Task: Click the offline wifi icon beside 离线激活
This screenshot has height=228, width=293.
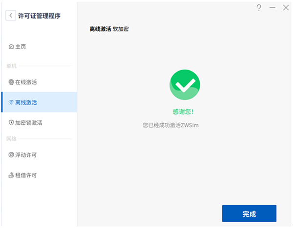Action: (11, 102)
